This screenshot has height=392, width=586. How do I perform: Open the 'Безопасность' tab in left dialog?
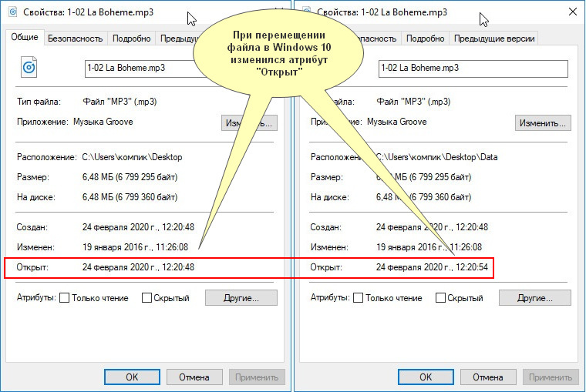tap(75, 38)
